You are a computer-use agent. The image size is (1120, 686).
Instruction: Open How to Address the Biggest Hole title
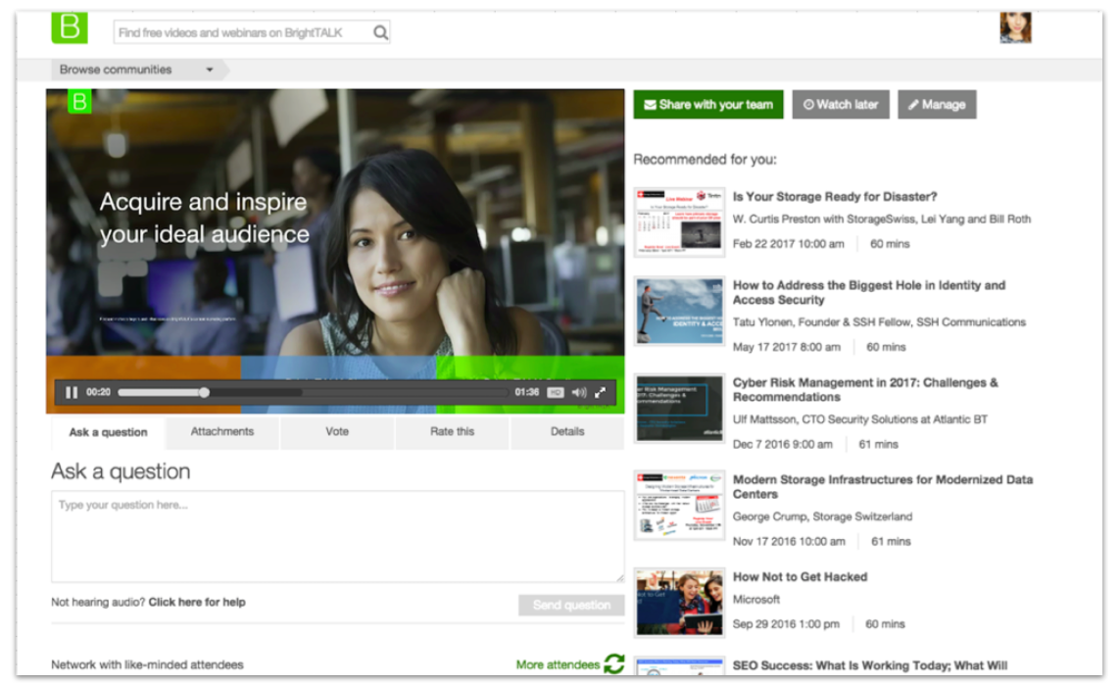click(868, 292)
